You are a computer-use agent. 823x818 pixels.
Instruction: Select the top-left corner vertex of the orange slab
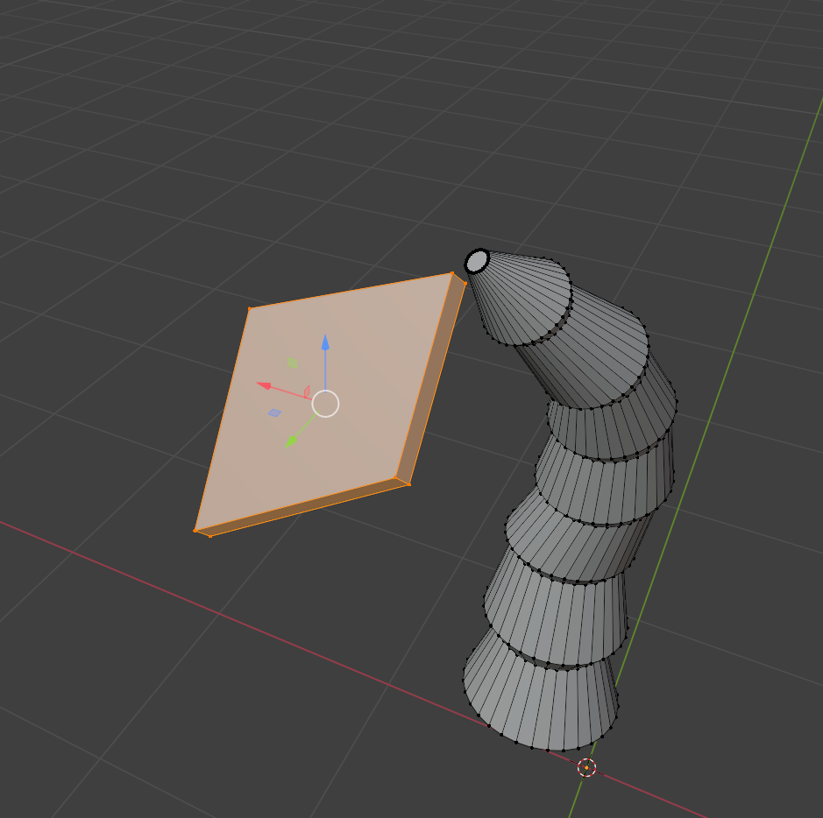pos(250,309)
